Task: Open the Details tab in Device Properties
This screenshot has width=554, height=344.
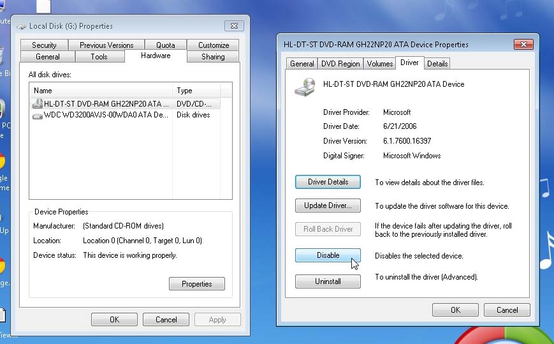Action: [x=437, y=64]
